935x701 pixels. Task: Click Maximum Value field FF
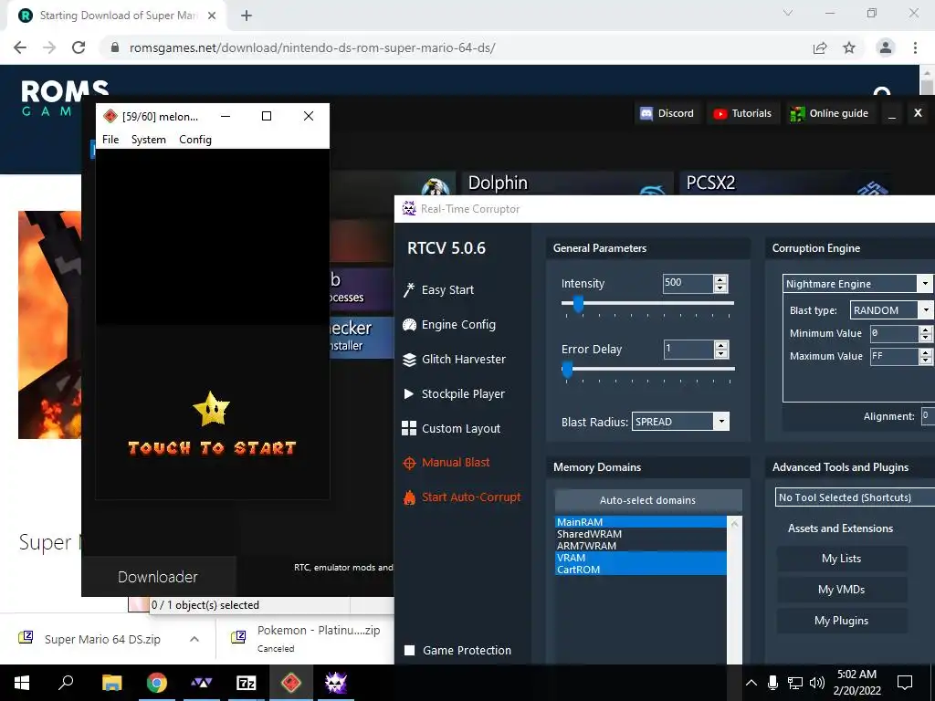click(x=894, y=357)
